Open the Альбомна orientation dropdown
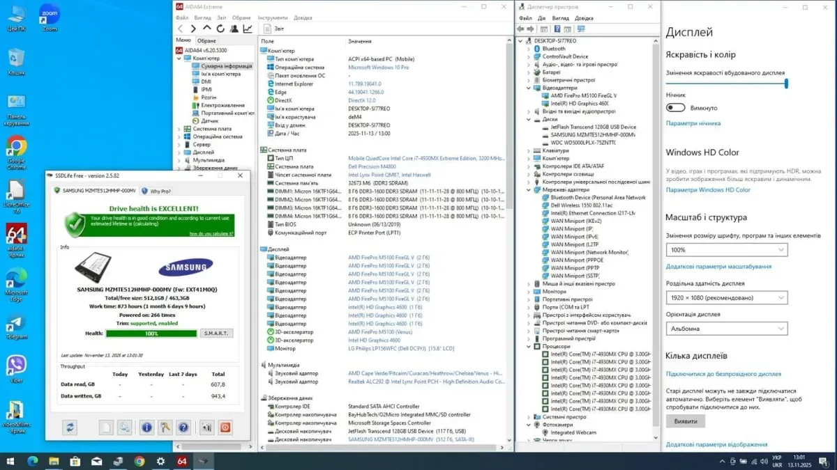 [x=726, y=329]
